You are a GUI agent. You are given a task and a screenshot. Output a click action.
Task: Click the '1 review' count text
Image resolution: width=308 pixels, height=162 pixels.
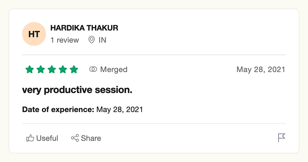[x=64, y=40]
